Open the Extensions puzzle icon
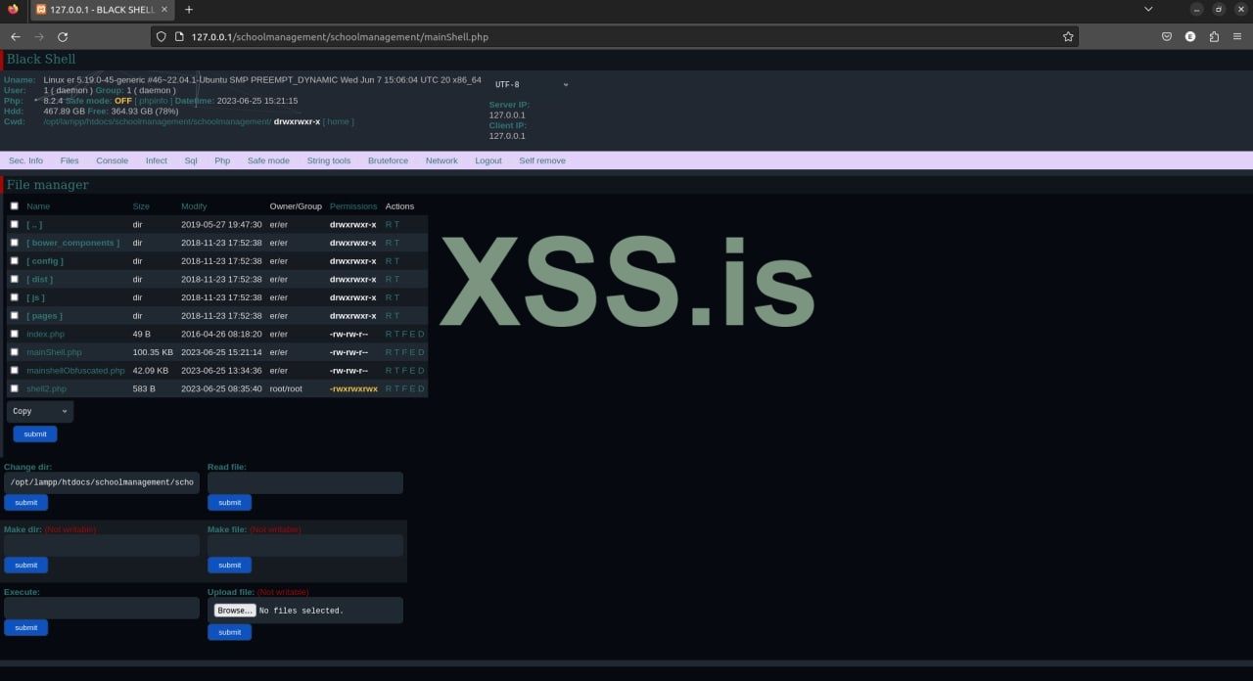 1214,36
